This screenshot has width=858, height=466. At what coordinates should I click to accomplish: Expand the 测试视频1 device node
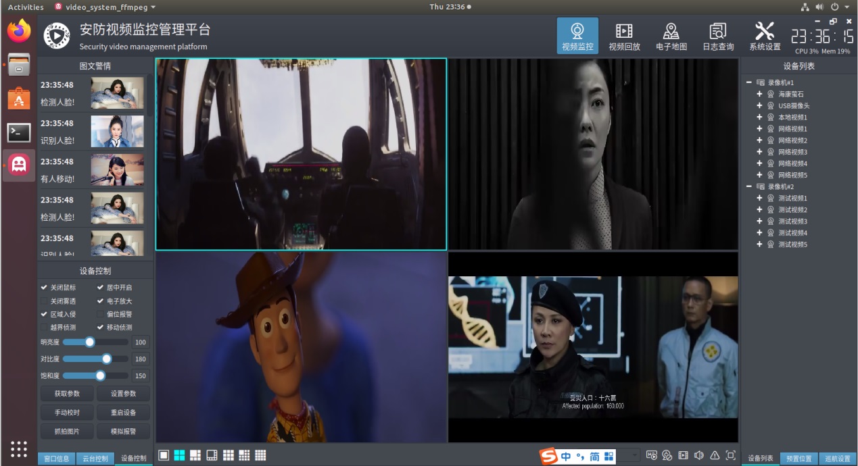759,198
